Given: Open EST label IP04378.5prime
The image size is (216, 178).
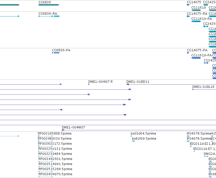Looking at the screenshot, I should click(x=199, y=134).
